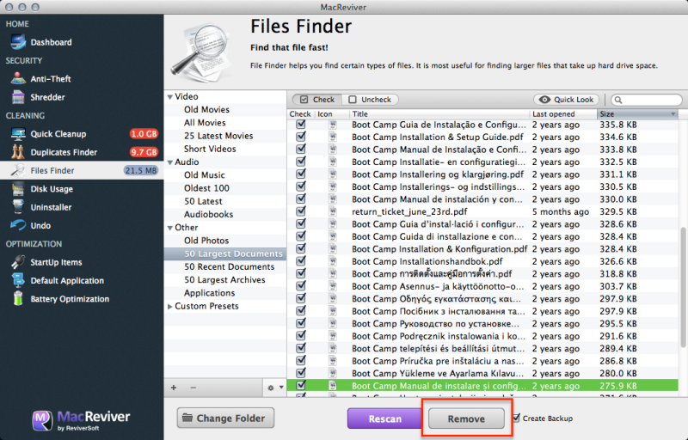Toggle the Create Backup checkbox
The image size is (688, 440).
tap(517, 418)
